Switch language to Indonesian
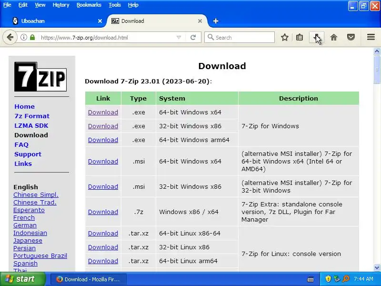This screenshot has width=381, height=286. [30, 233]
